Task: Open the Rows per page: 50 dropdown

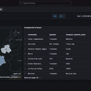Action: [33, 78]
